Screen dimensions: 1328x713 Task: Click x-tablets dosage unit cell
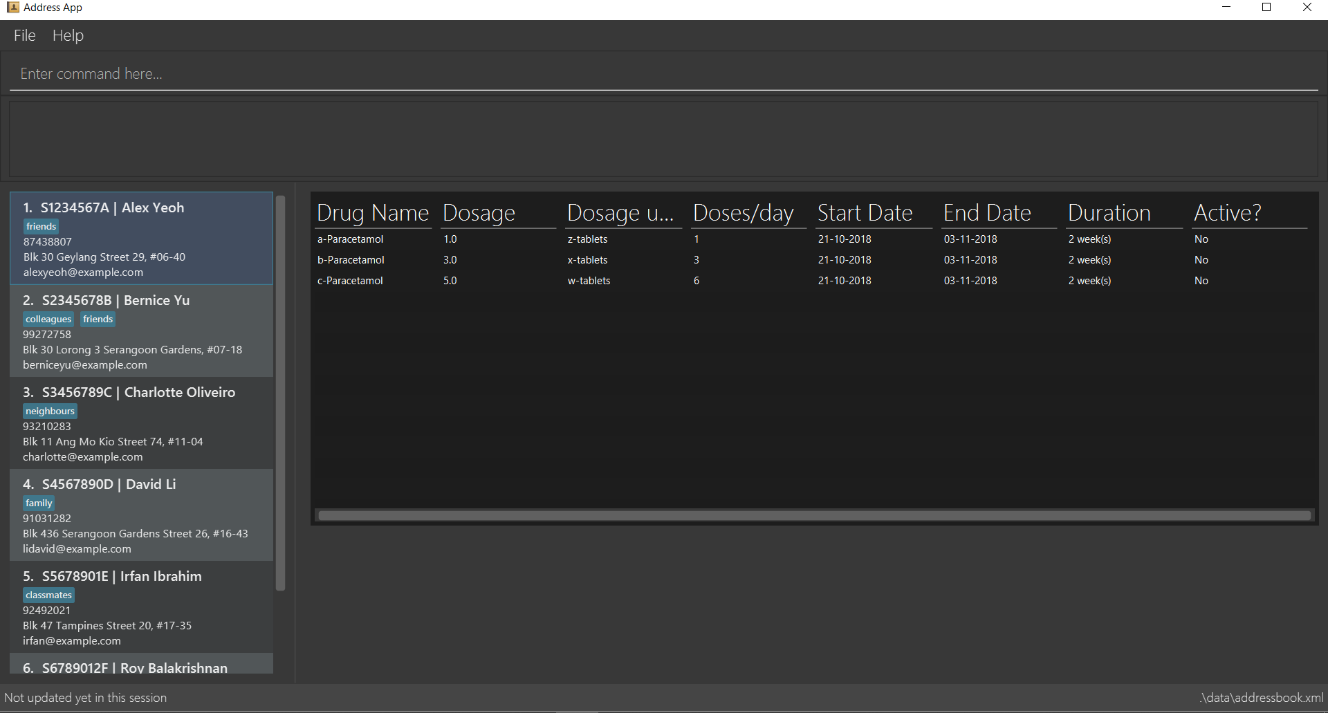pyautogui.click(x=588, y=260)
